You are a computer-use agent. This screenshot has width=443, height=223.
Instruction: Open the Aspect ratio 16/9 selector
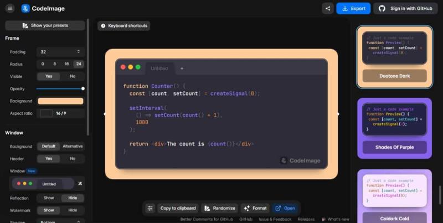click(x=60, y=113)
